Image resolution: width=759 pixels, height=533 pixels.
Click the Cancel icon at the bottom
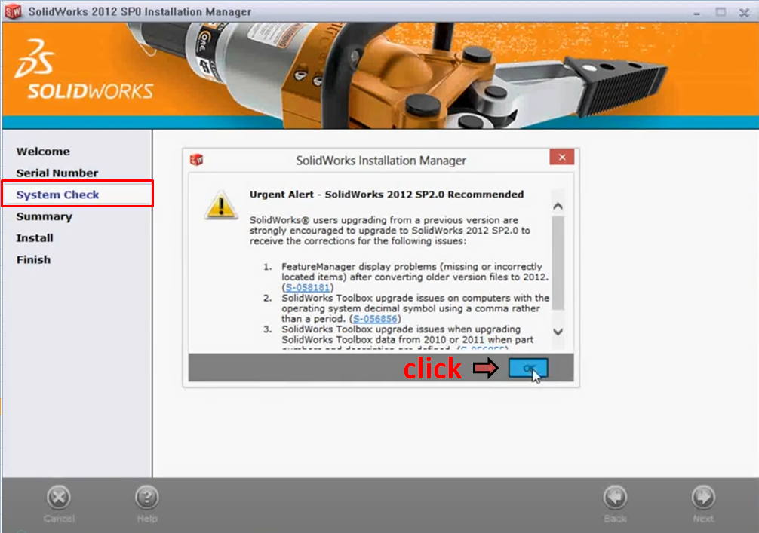[59, 498]
